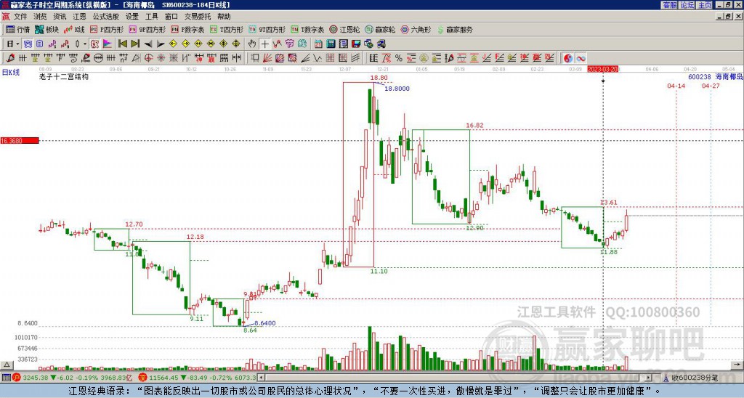Open the 9P四方形 tool

(x=147, y=29)
